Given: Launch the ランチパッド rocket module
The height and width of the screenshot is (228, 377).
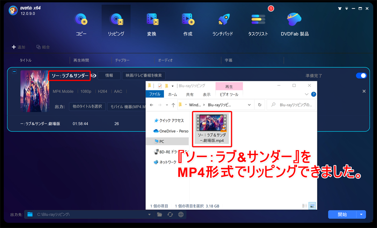Looking at the screenshot, I should pyautogui.click(x=223, y=24).
